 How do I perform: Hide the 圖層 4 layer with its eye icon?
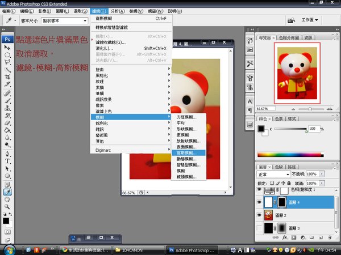click(x=259, y=202)
